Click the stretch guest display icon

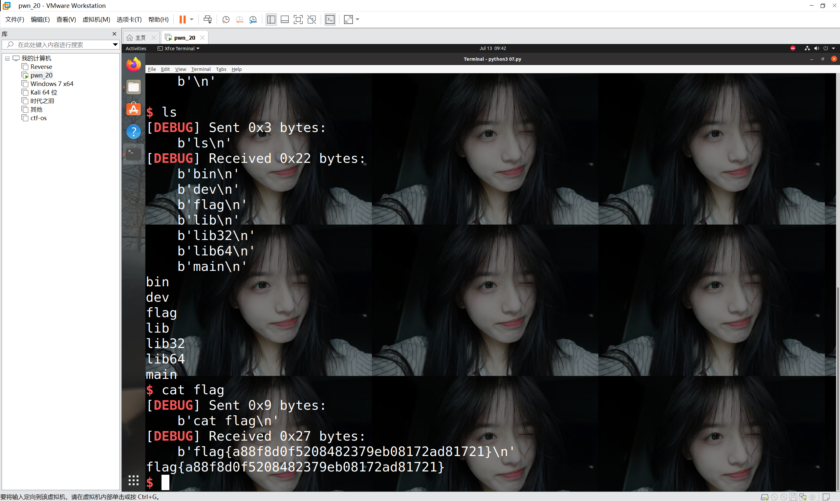click(x=348, y=20)
